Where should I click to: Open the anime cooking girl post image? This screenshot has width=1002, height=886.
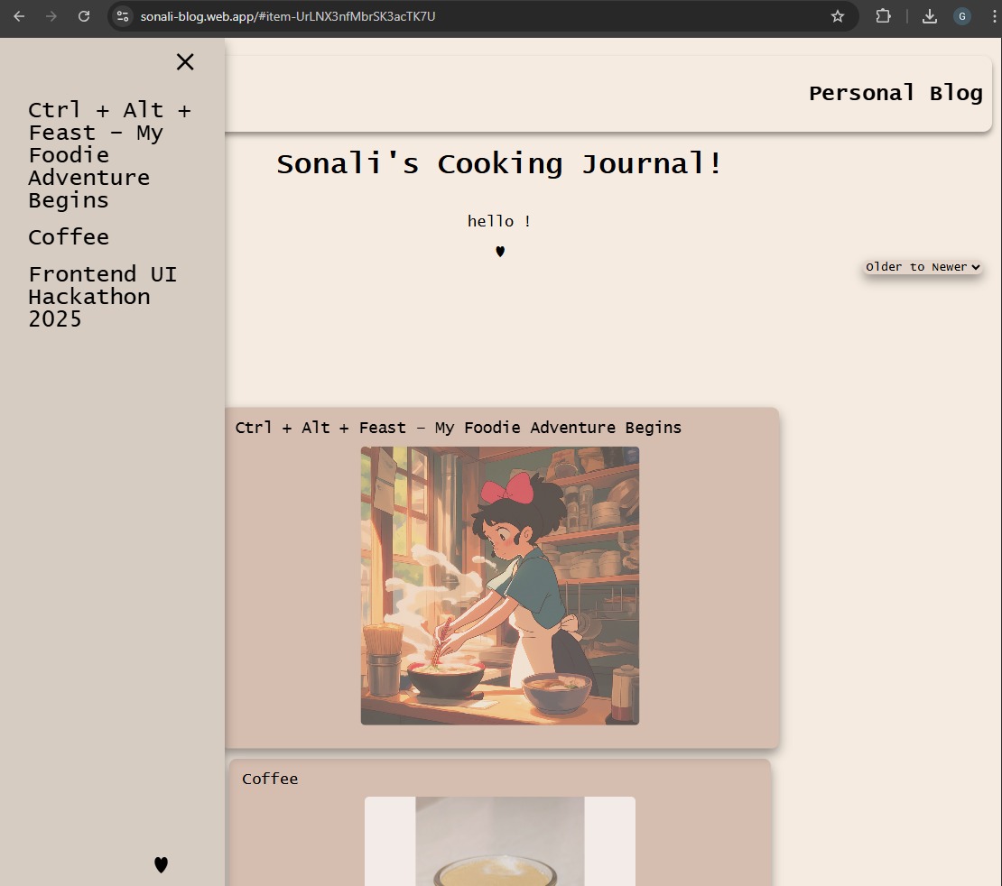500,586
